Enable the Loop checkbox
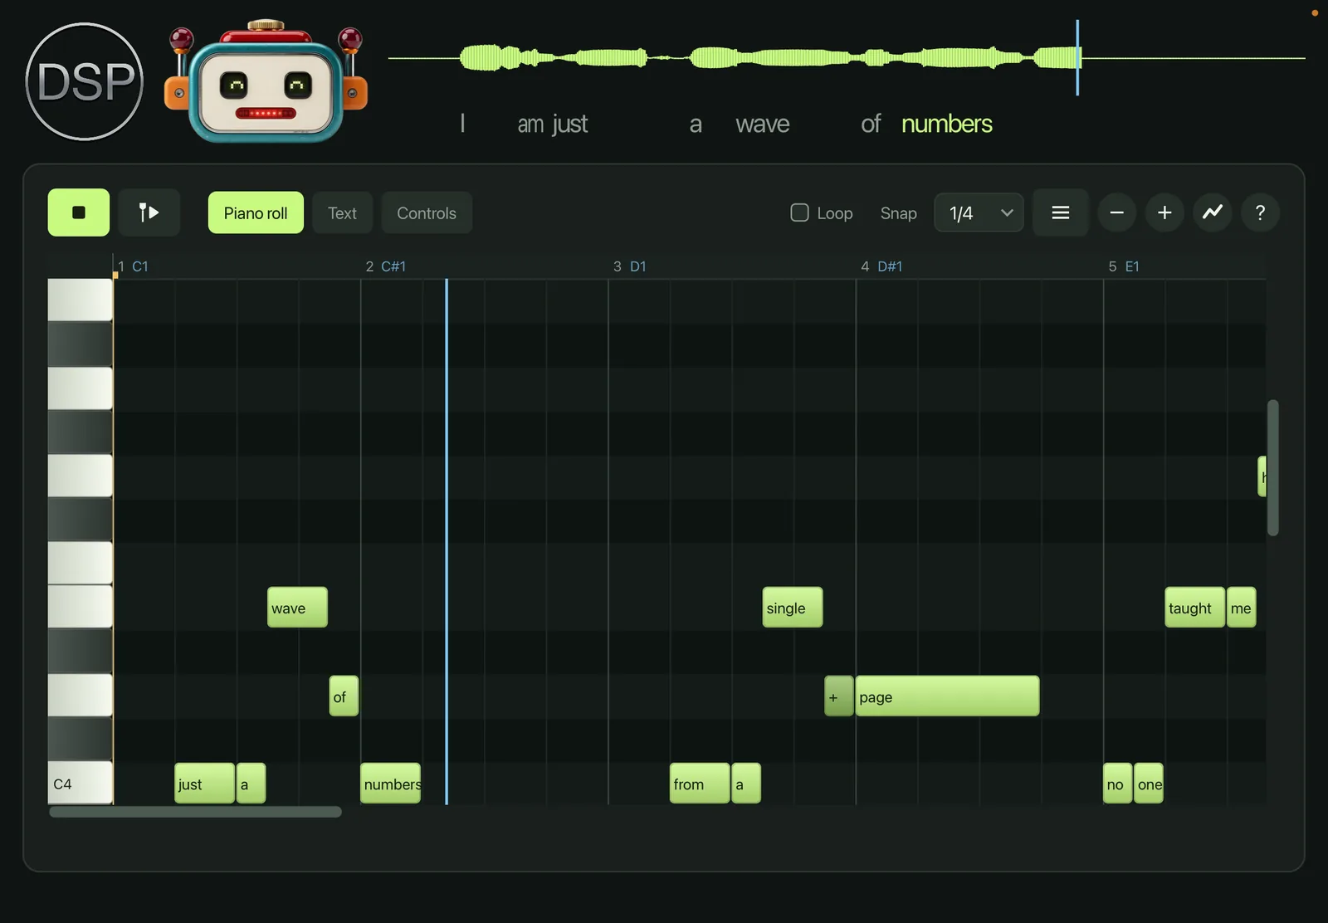 [799, 212]
